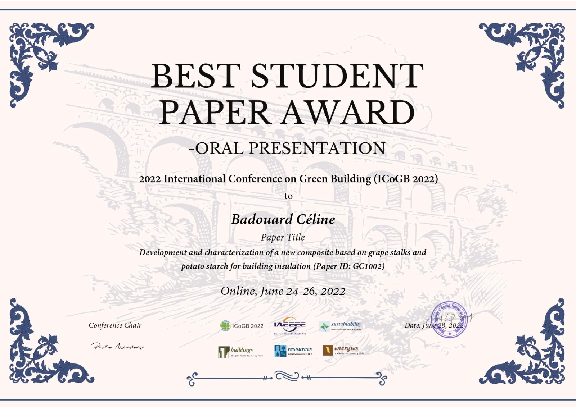Click the Conference Chair label
The image size is (576, 407).
click(x=115, y=325)
